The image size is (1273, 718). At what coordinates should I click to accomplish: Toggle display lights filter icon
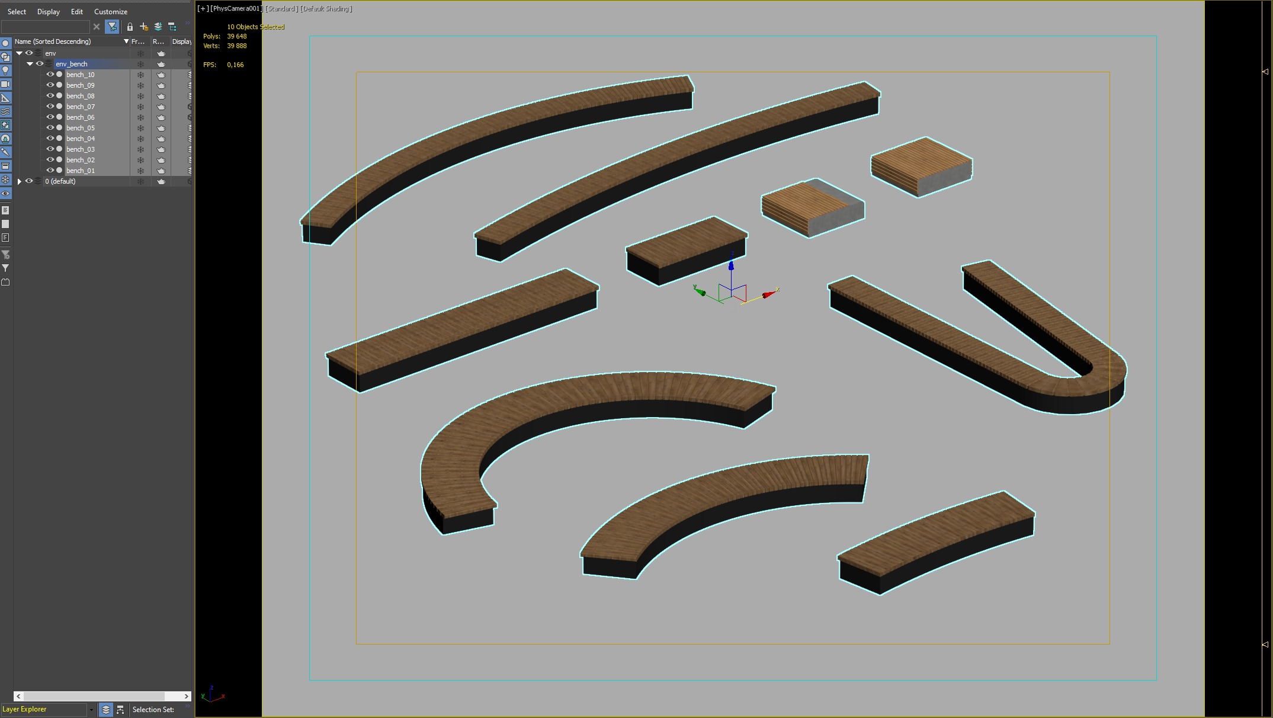tap(5, 70)
